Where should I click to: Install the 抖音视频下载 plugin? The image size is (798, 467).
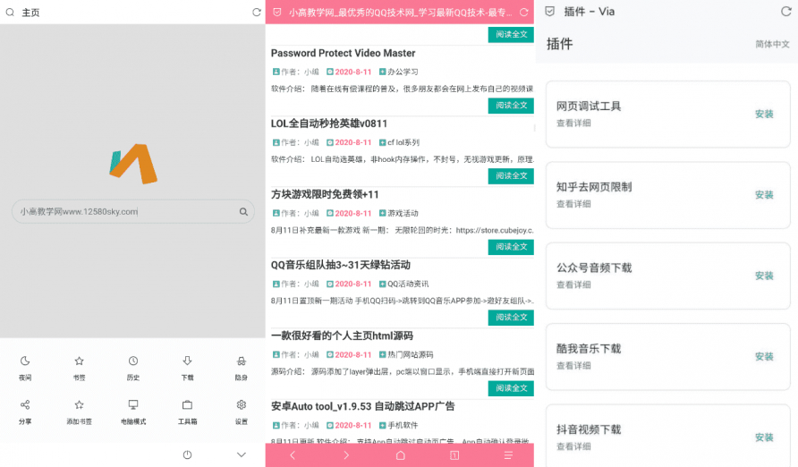click(x=764, y=437)
